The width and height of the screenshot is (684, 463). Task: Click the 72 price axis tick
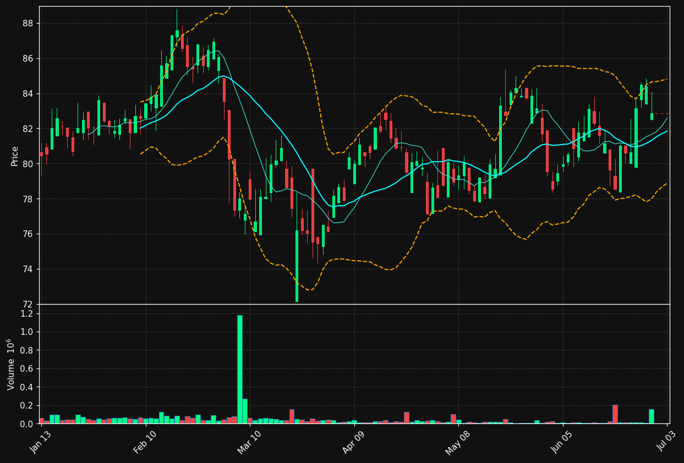click(28, 304)
